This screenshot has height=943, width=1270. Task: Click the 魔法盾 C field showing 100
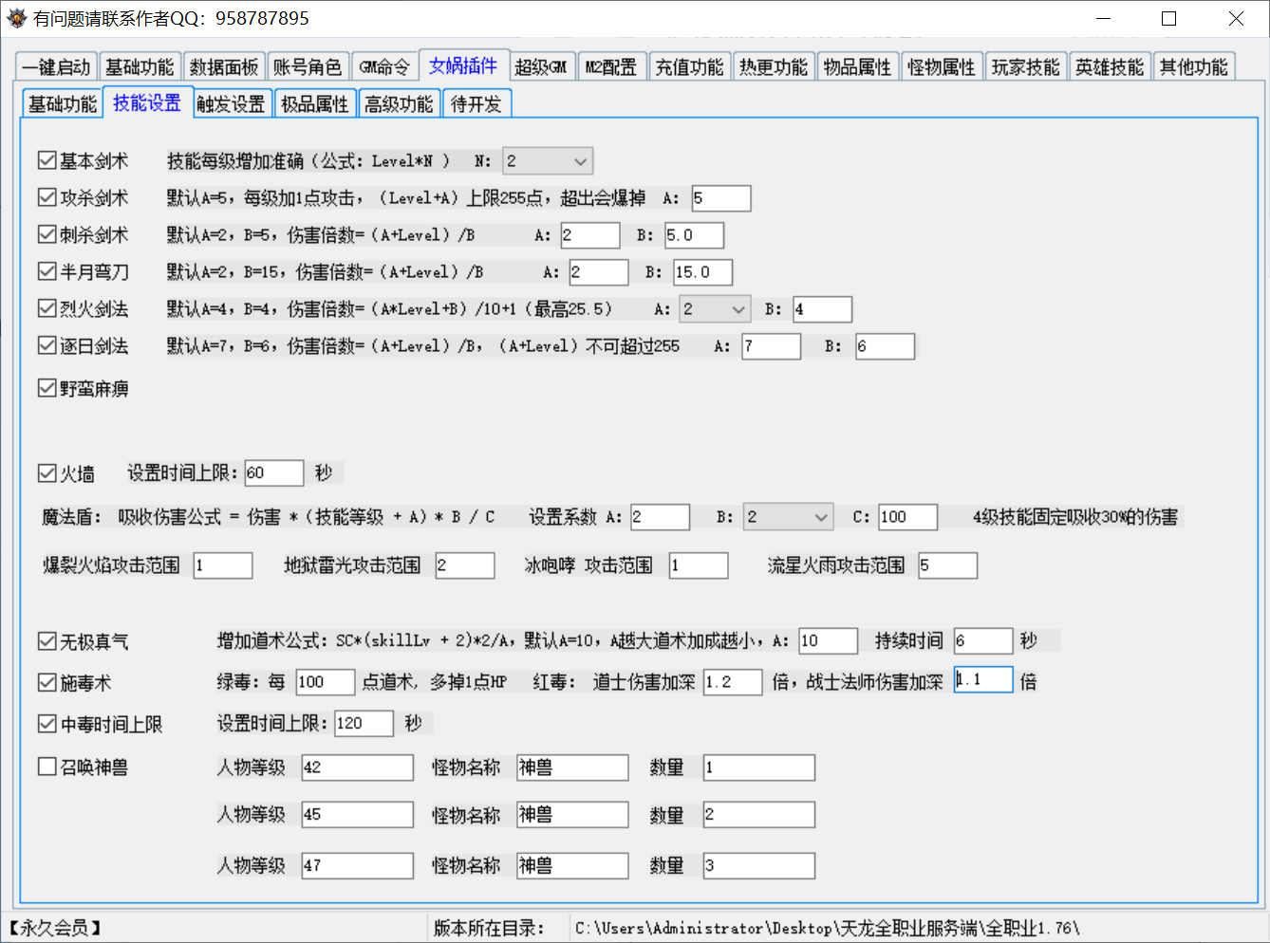click(908, 517)
